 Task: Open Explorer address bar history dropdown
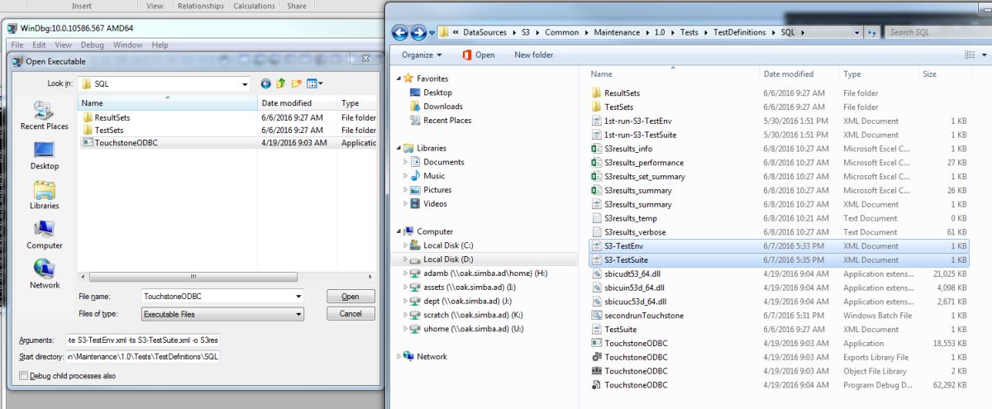[857, 32]
